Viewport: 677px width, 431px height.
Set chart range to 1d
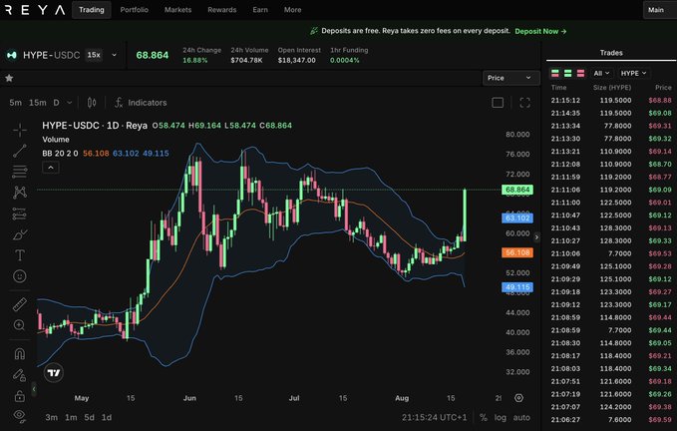(x=107, y=417)
